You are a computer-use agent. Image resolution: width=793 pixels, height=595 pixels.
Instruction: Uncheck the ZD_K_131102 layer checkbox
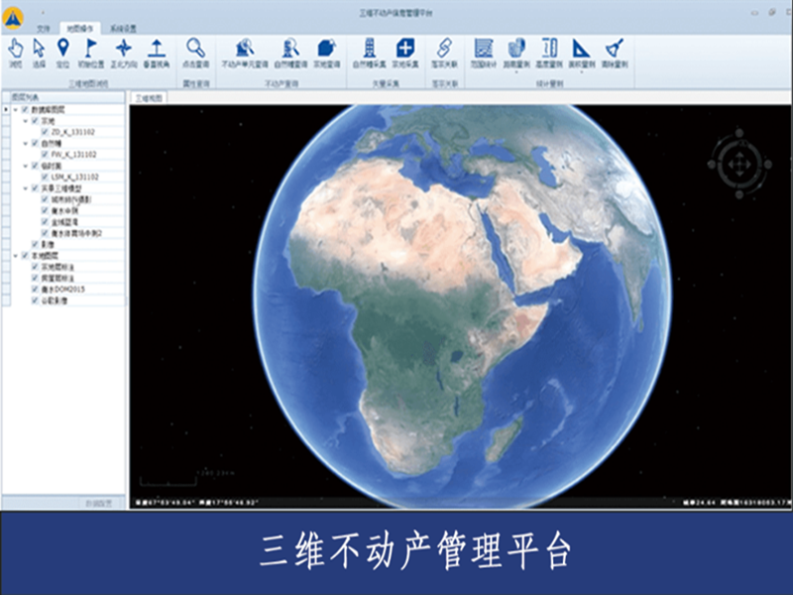(45, 131)
